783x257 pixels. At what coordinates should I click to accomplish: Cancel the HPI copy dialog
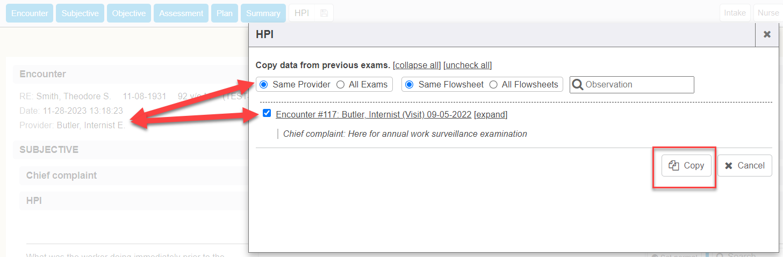pyautogui.click(x=744, y=165)
